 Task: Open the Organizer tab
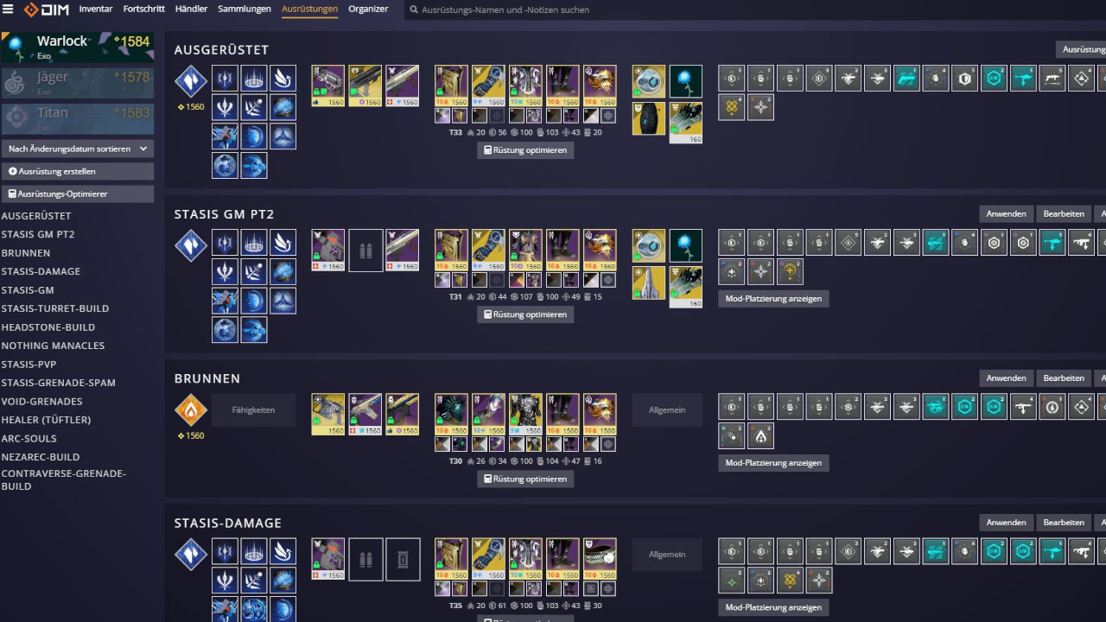pos(368,9)
